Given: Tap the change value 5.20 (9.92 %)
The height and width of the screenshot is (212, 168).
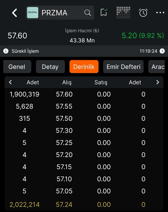Looking at the screenshot, I should (x=143, y=36).
